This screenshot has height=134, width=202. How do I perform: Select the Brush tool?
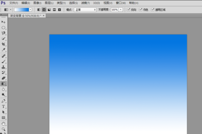coord(4,61)
